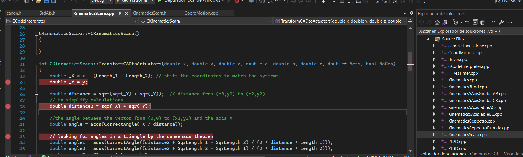Select Kinematics3Rod.cpp in the solution tree
Screen dimensions: 523x157
click(x=467, y=87)
